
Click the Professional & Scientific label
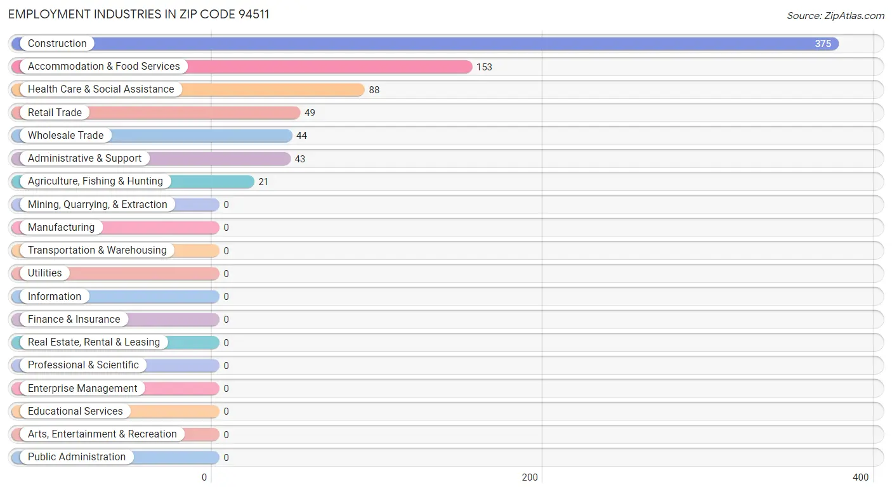83,365
